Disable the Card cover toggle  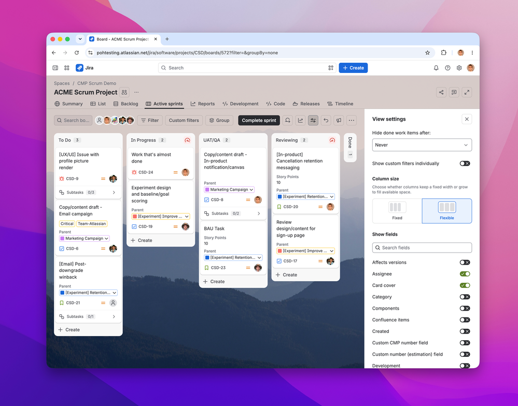click(465, 285)
